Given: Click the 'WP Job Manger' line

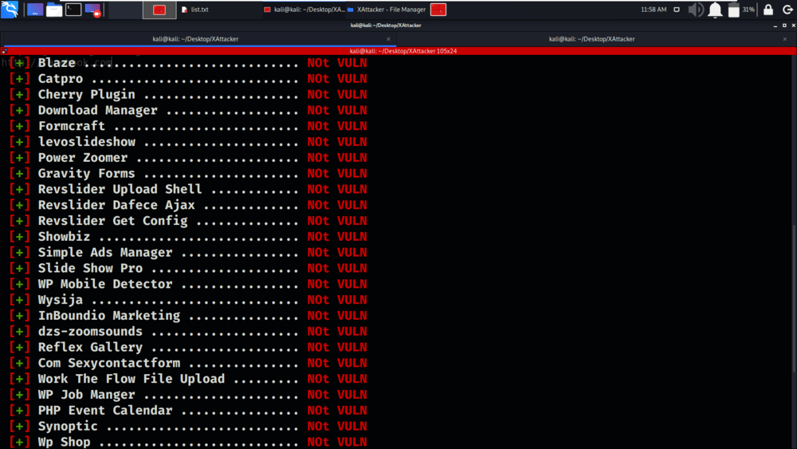Looking at the screenshot, I should (x=188, y=395).
